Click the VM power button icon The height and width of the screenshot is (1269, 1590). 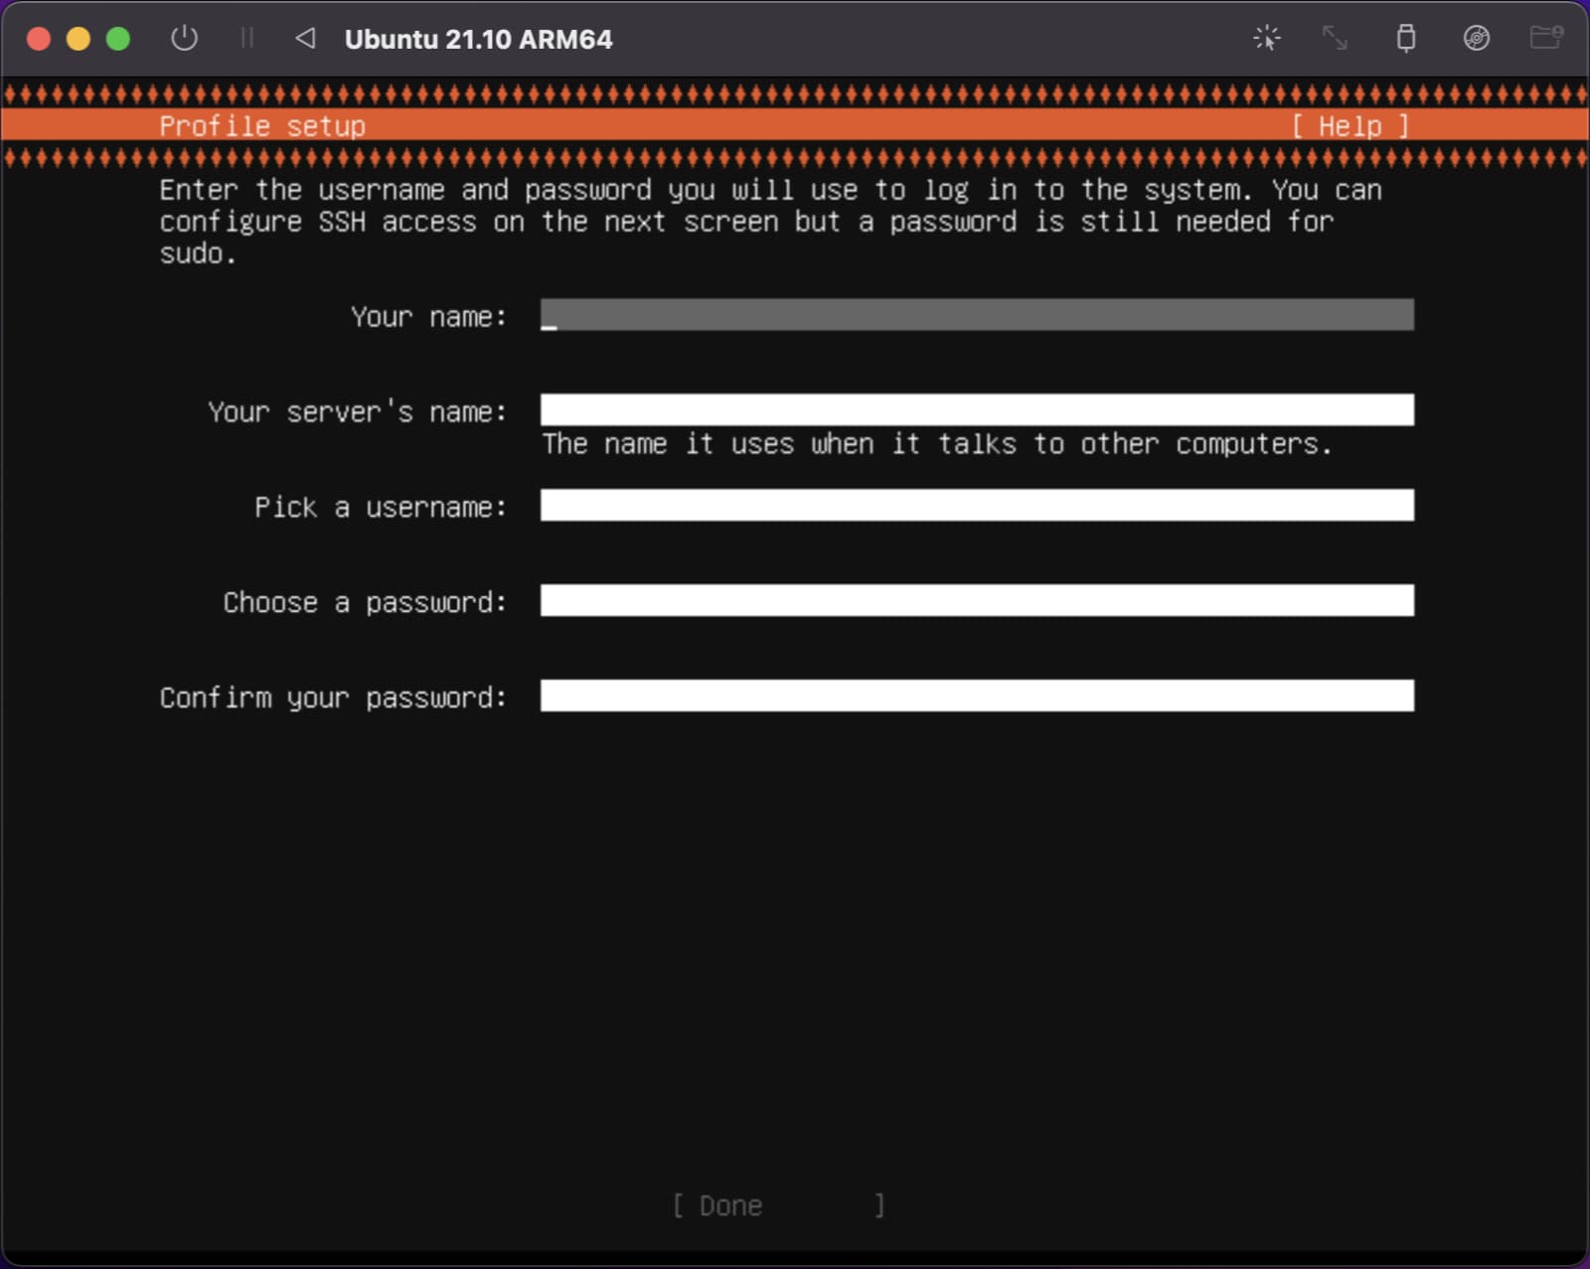(x=184, y=39)
